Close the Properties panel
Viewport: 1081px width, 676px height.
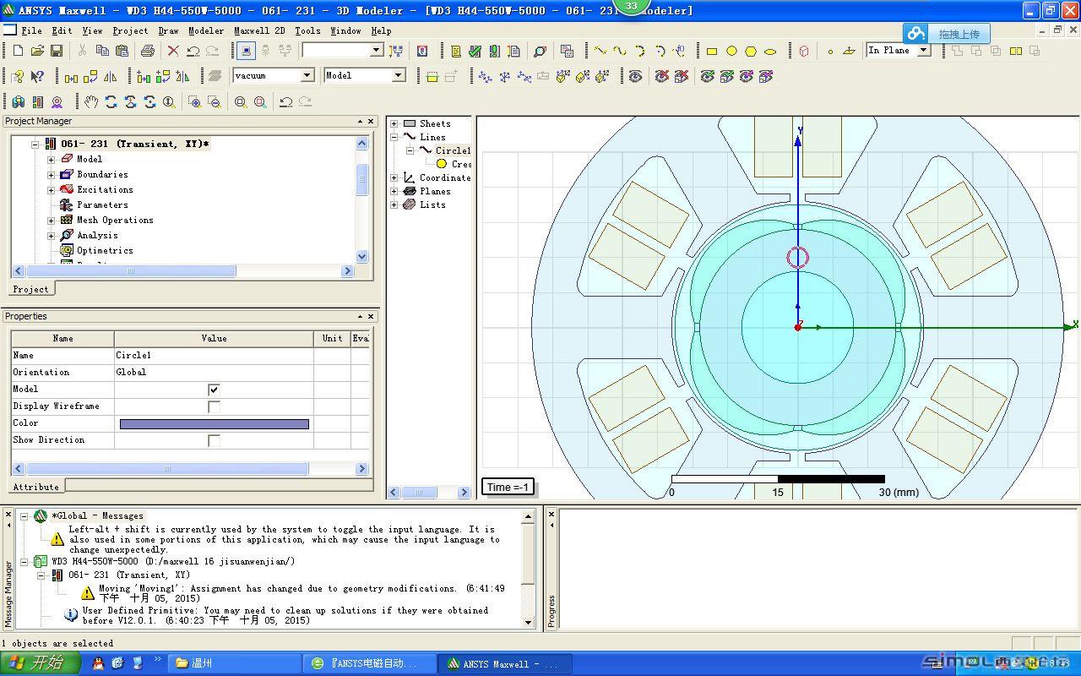click(372, 316)
